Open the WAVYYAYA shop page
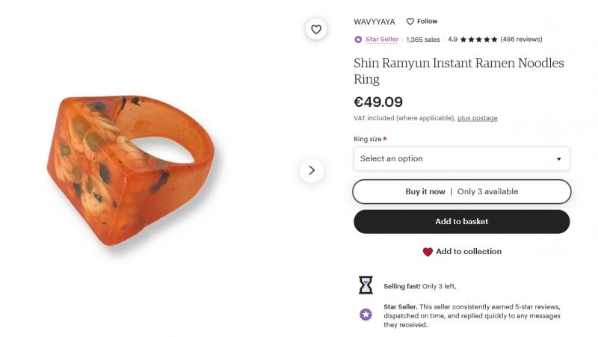The width and height of the screenshot is (598, 337). pyautogui.click(x=374, y=22)
